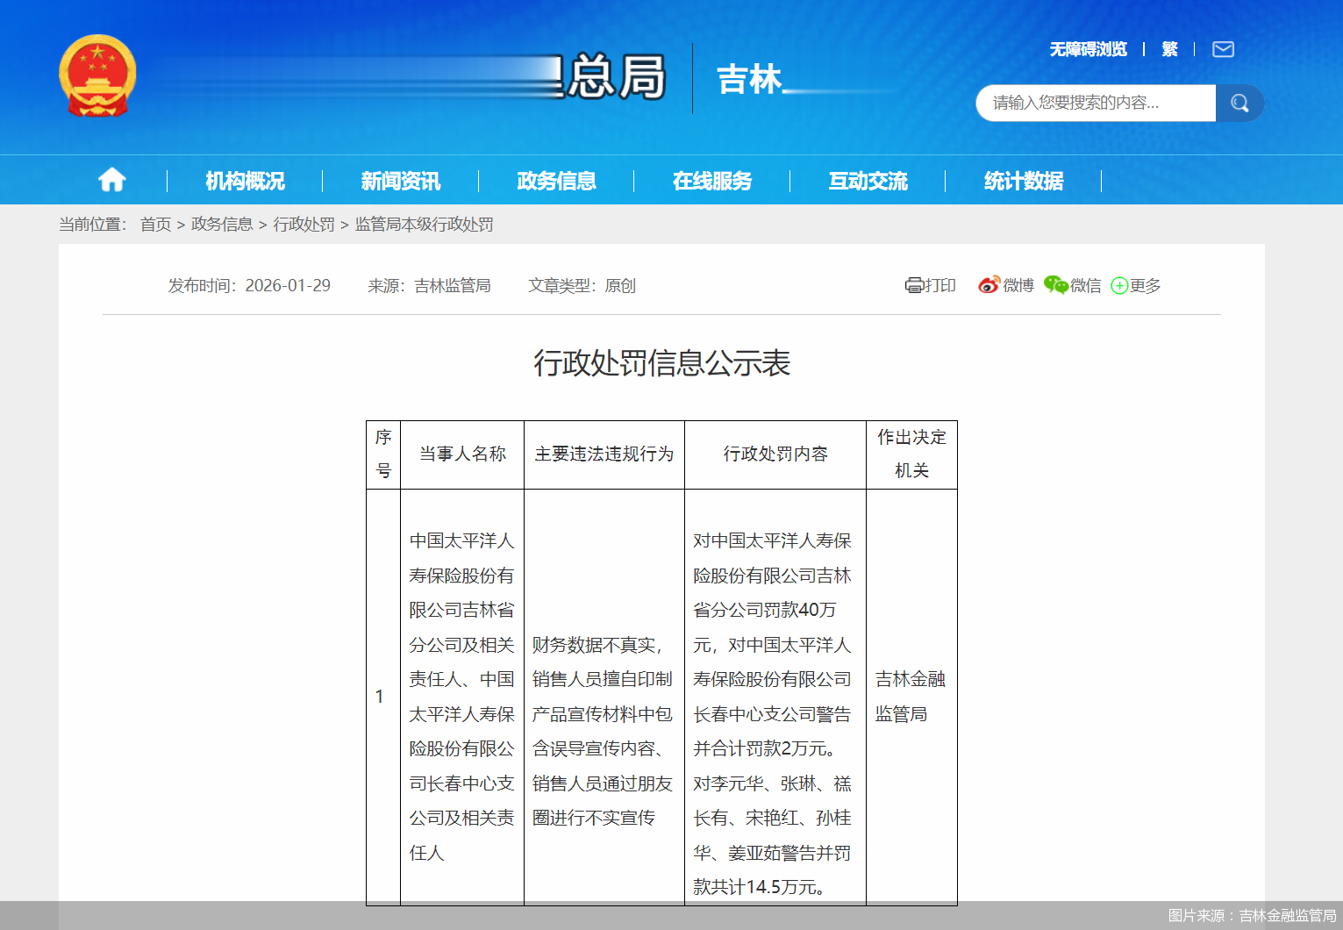
Task: Open the 新闻资讯 menu
Action: pos(401,181)
